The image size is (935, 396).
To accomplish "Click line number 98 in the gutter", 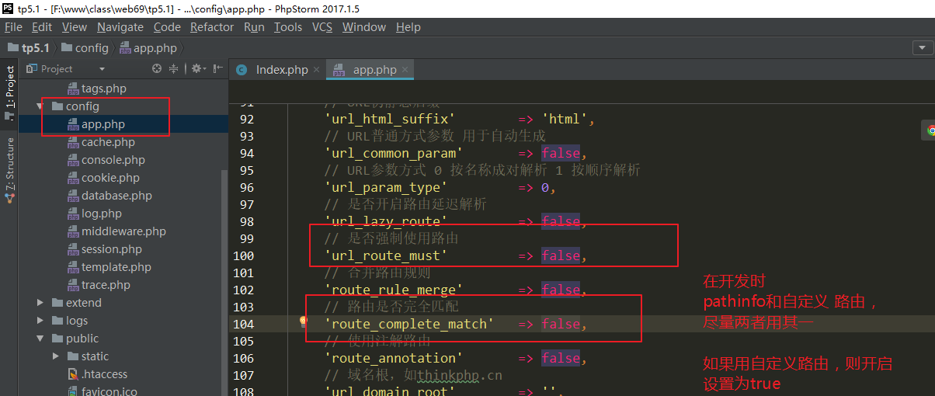I will pyautogui.click(x=245, y=221).
